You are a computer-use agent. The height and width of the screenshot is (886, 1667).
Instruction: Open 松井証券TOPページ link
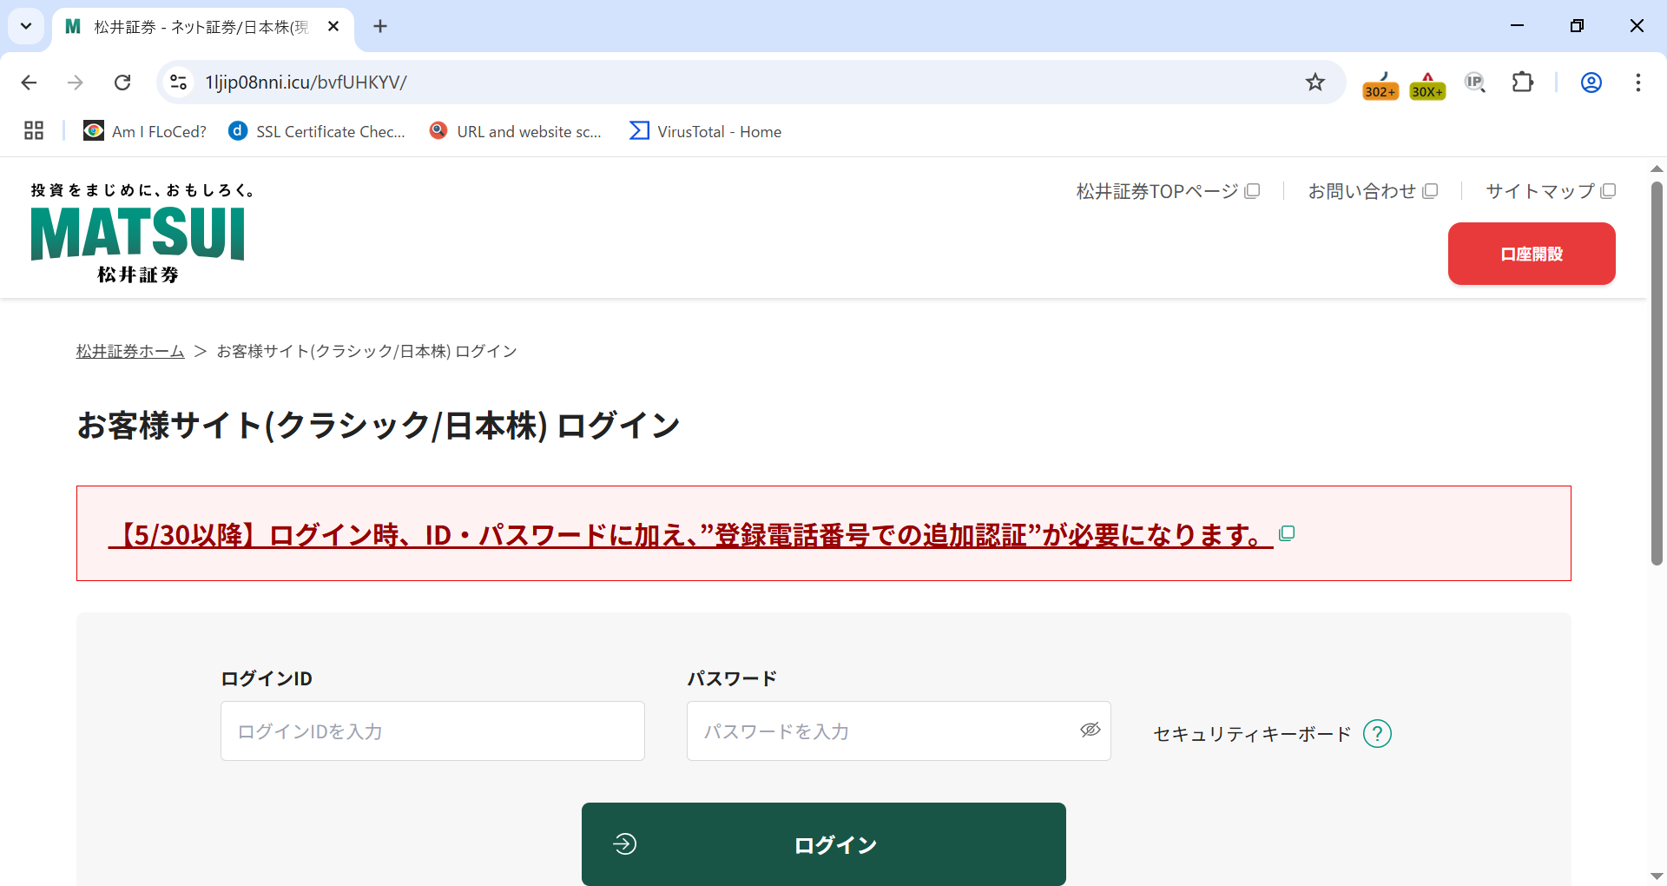pos(1168,191)
